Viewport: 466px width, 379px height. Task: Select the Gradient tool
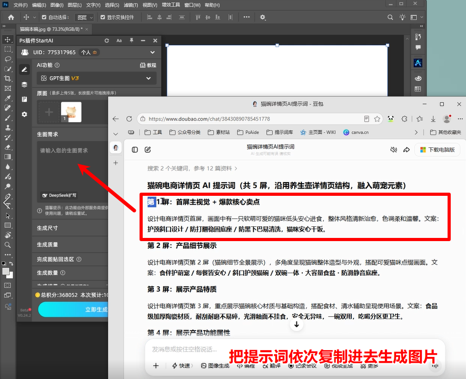point(8,157)
